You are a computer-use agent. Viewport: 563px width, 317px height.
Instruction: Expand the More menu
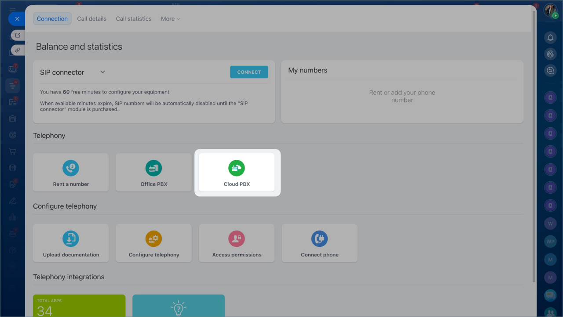(170, 19)
